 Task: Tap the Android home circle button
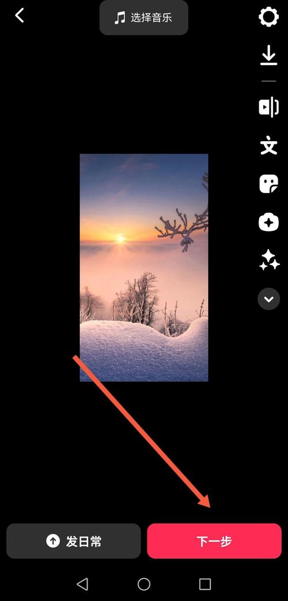(x=144, y=584)
